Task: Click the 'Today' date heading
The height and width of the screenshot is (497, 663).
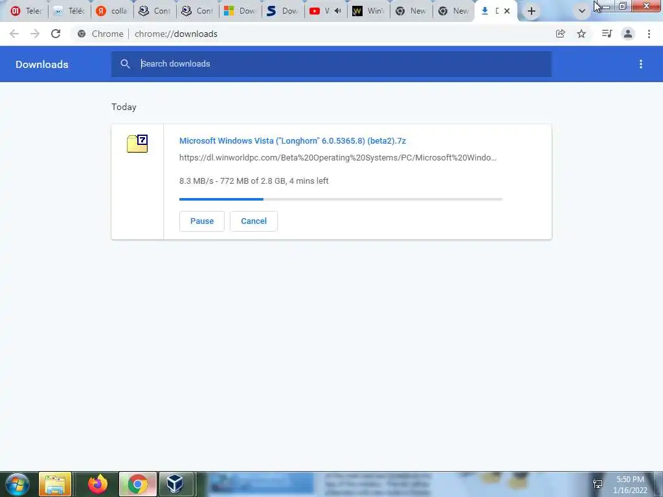Action: tap(124, 107)
